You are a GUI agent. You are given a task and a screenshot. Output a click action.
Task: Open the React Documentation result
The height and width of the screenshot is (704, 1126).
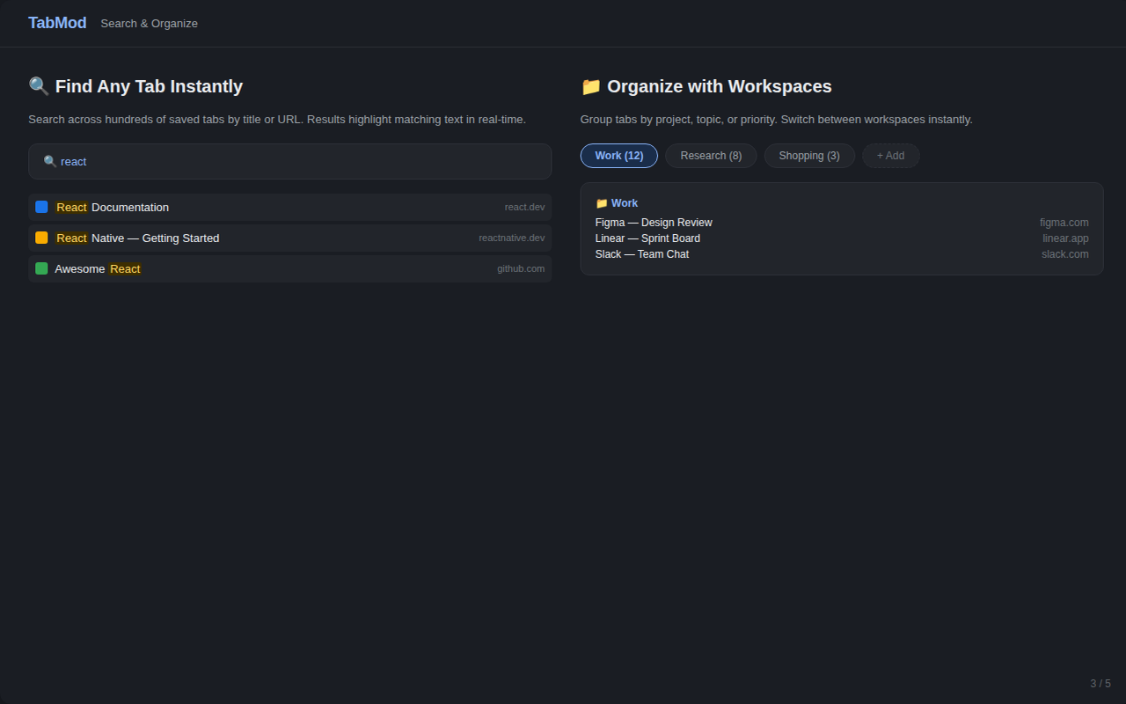pos(290,207)
